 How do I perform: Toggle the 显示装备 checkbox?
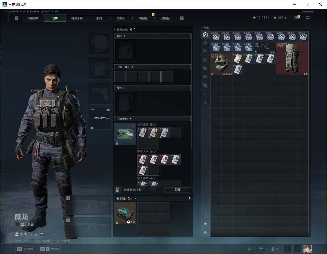click(18, 224)
